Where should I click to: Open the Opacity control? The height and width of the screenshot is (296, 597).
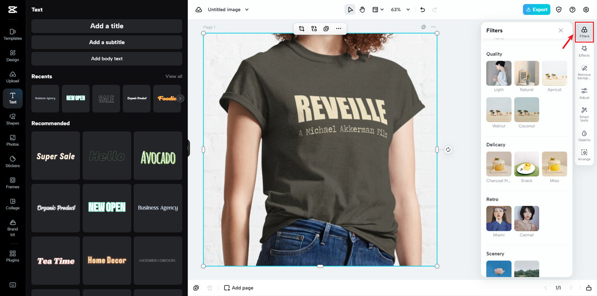pyautogui.click(x=584, y=136)
